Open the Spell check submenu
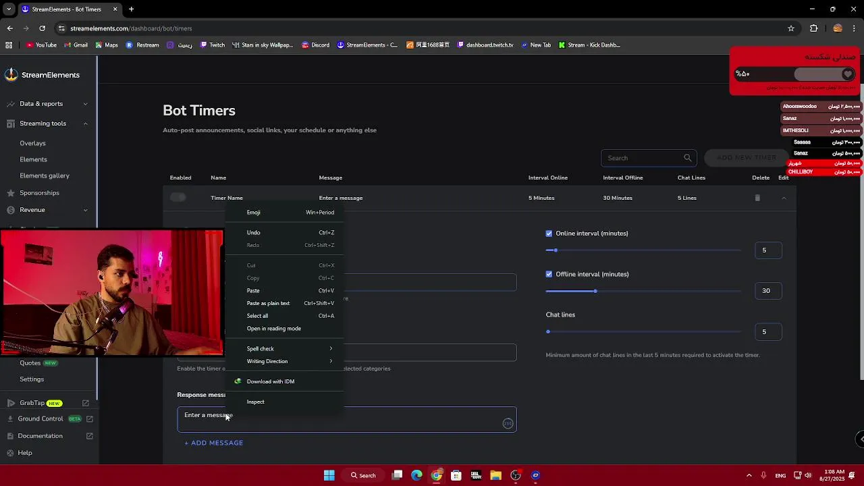864x486 pixels. coord(284,349)
